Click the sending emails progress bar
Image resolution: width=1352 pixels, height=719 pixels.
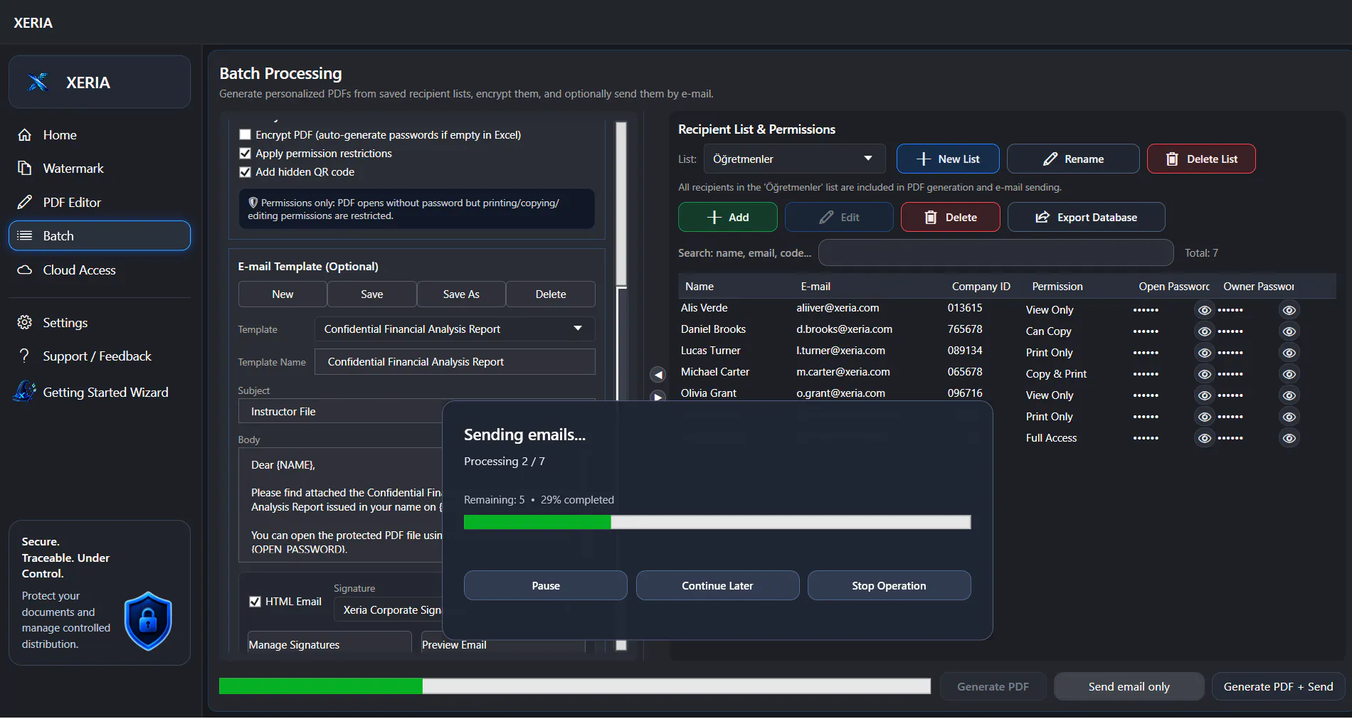[x=717, y=523]
